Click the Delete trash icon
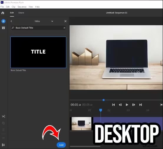 [4, 130]
